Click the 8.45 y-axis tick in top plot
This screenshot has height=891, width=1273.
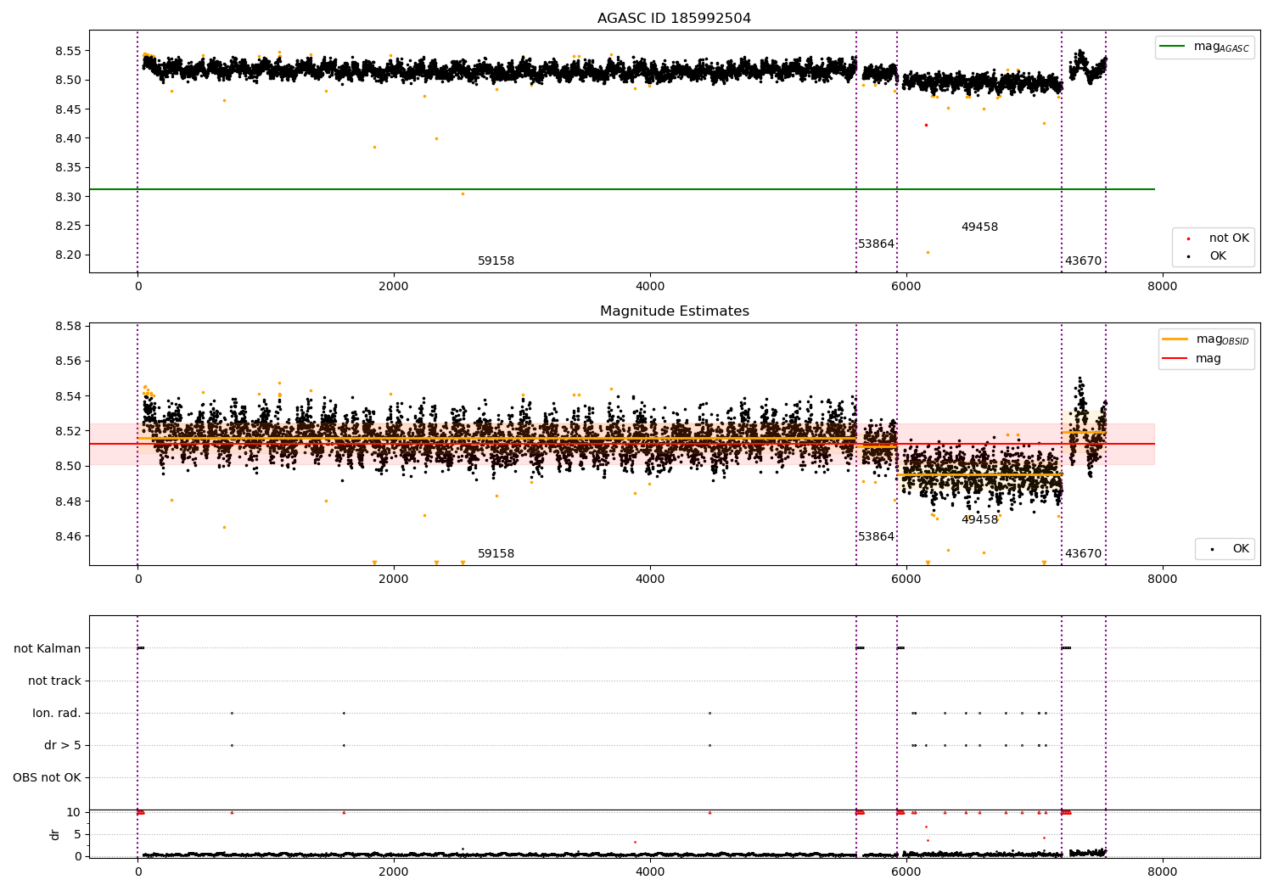click(68, 109)
